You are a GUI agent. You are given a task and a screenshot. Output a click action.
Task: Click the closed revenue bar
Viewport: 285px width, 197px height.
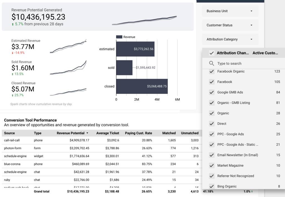142,86
